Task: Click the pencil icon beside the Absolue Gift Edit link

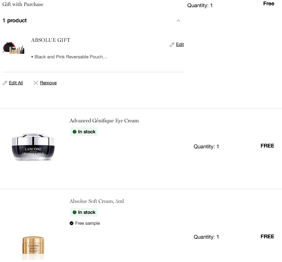Action: pyautogui.click(x=172, y=44)
